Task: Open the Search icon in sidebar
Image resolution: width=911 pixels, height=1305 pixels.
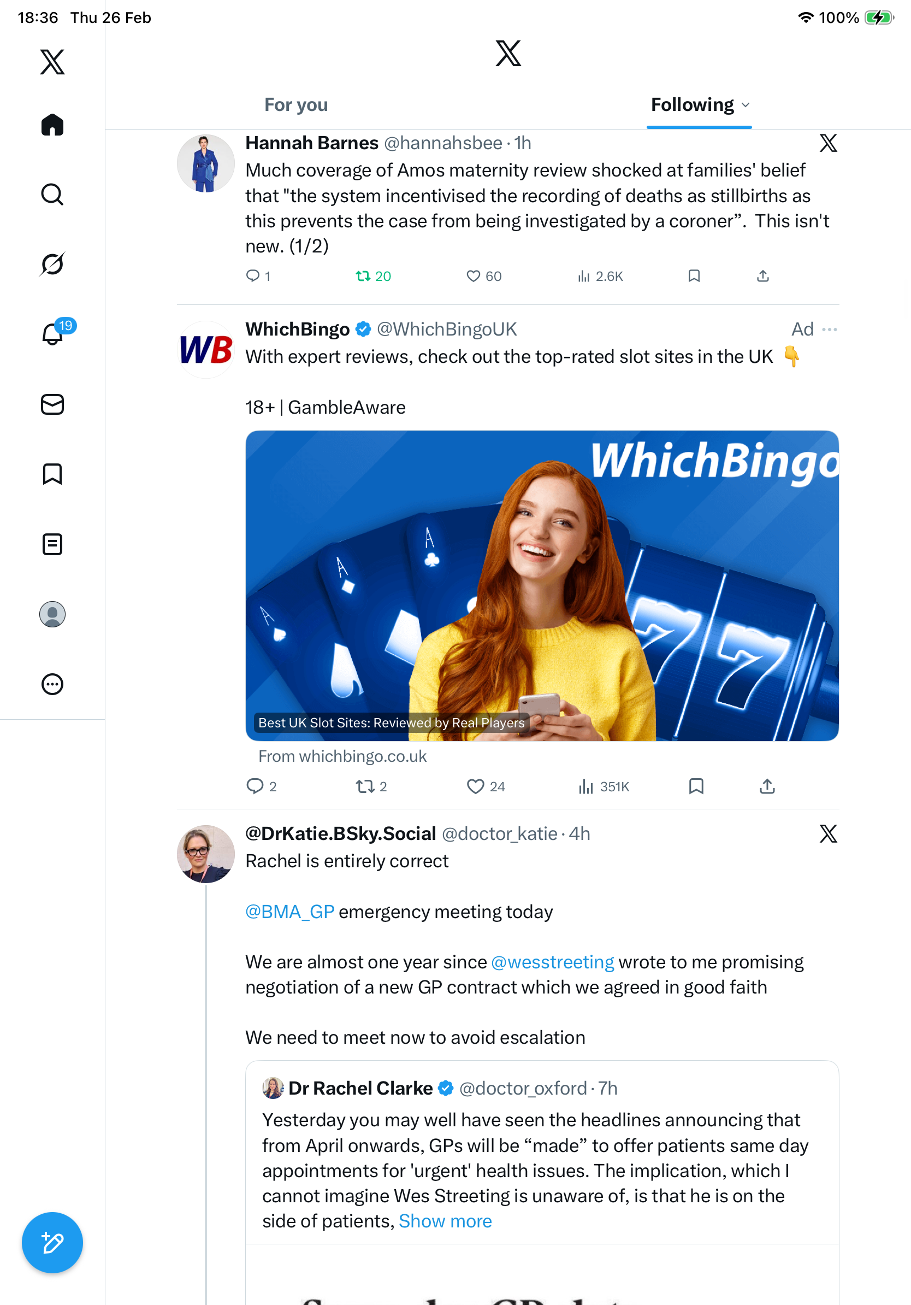Action: (52, 195)
